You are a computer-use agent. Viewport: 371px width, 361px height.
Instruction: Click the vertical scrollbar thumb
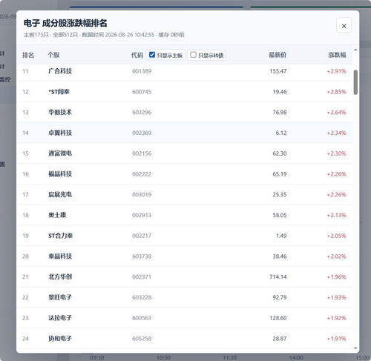[x=355, y=82]
